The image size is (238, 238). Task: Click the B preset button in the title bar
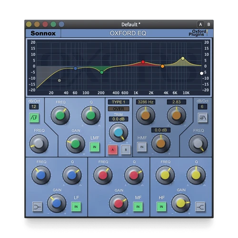(208, 24)
